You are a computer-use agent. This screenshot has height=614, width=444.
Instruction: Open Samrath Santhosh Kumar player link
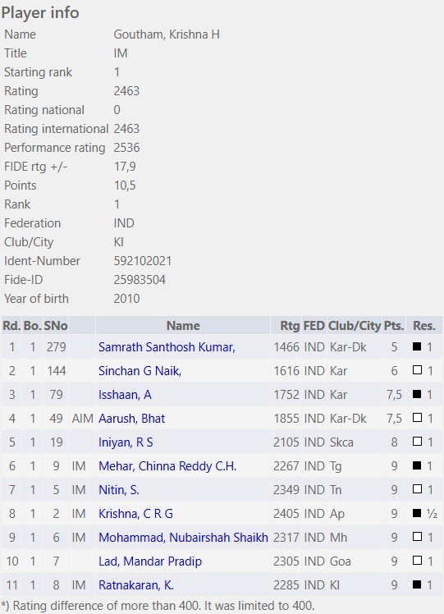coord(167,347)
